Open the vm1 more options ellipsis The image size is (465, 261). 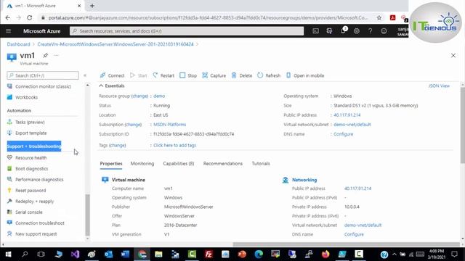pos(57,55)
